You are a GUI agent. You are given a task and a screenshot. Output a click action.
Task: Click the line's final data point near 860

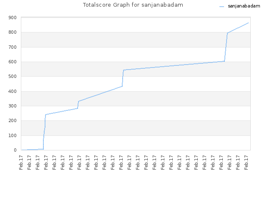point(248,23)
